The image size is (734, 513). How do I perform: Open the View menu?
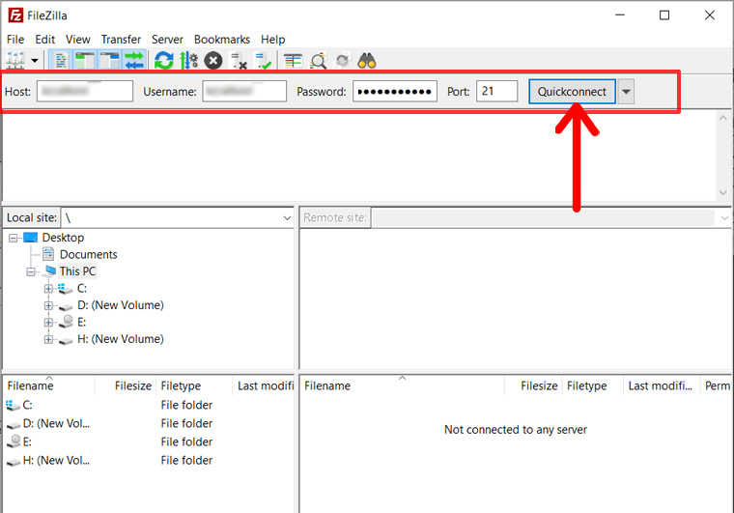(x=77, y=40)
